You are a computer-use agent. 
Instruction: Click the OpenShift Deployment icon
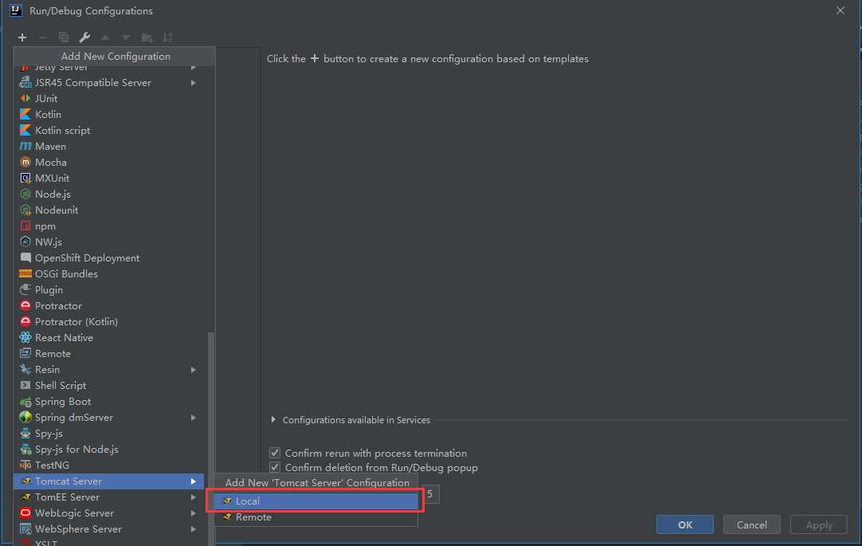click(x=25, y=258)
